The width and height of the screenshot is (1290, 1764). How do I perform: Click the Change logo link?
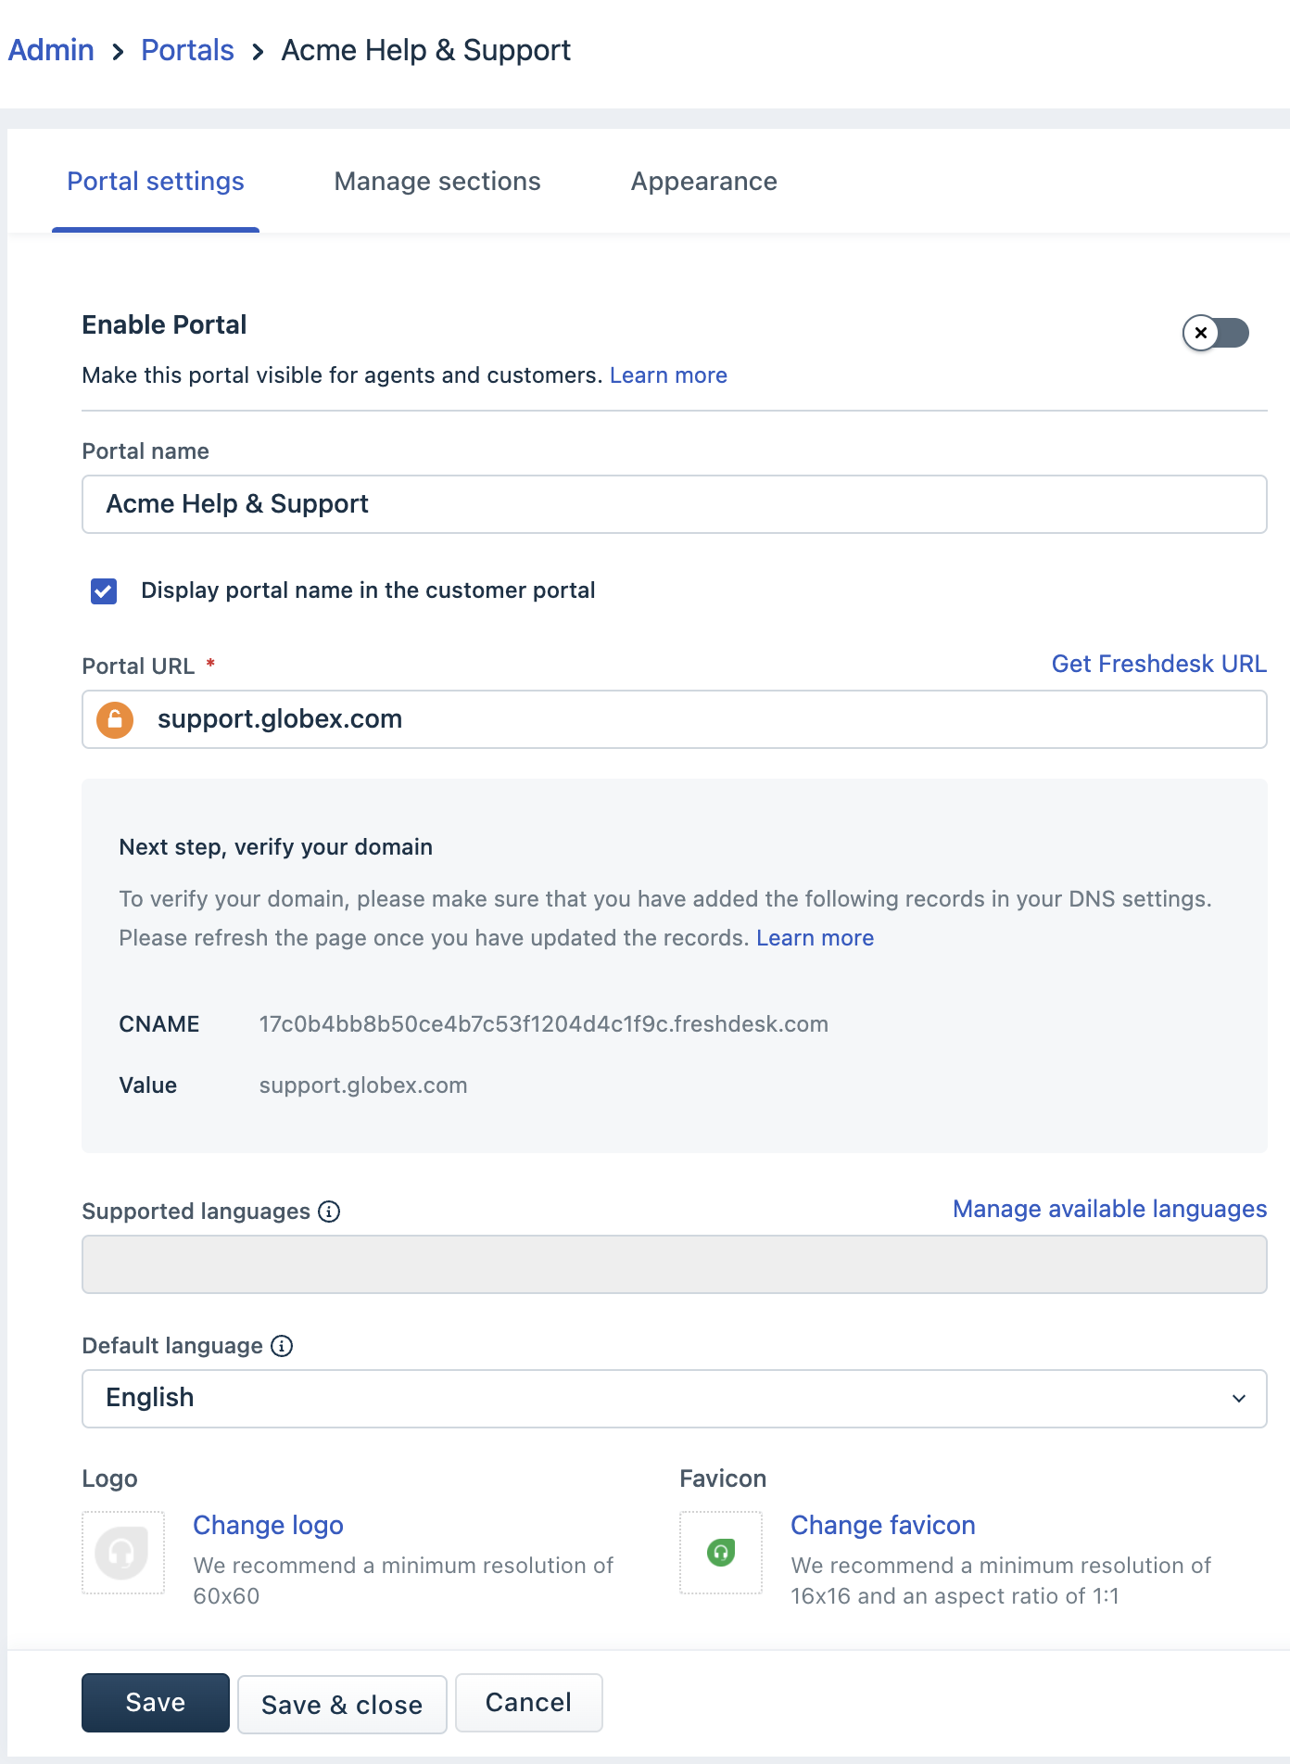click(x=268, y=1525)
